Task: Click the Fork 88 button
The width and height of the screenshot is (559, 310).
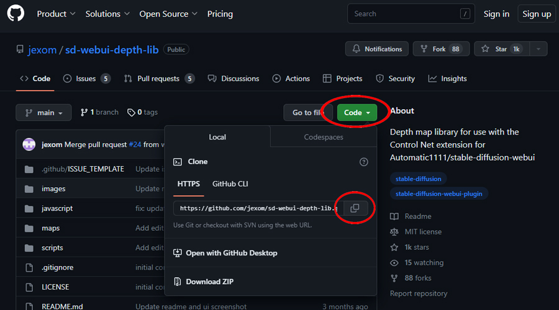Action: (441, 49)
